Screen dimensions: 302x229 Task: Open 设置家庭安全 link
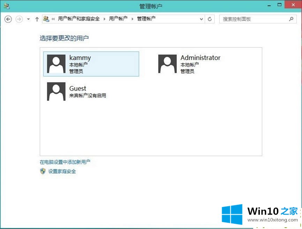[62, 171]
